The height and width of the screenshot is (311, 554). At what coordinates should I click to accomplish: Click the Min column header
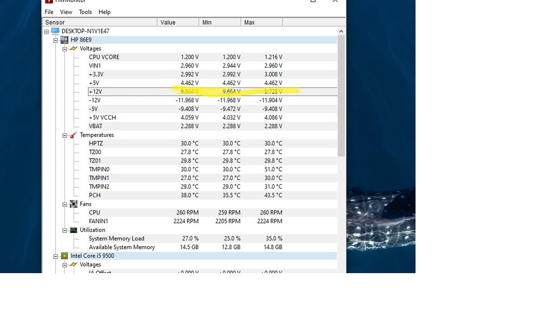click(x=220, y=22)
